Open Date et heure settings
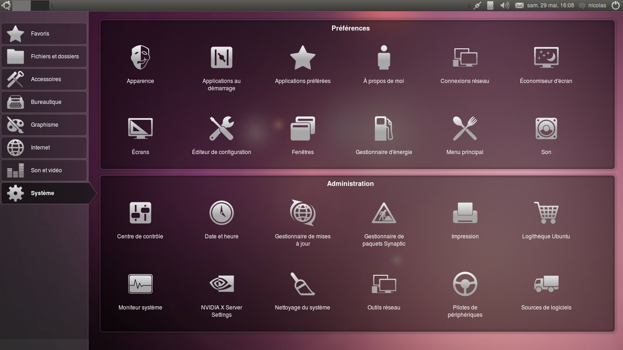 pos(222,220)
